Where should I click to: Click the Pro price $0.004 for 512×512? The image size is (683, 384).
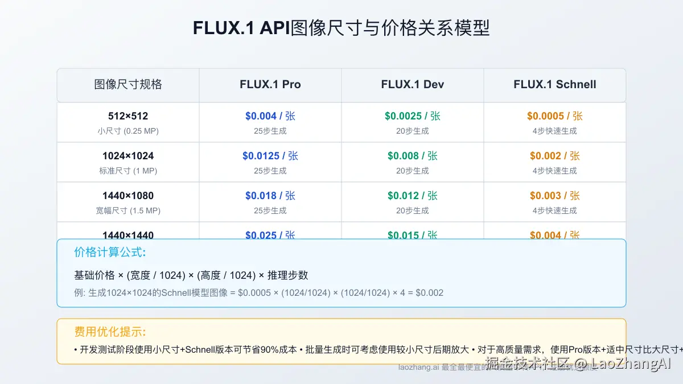(x=270, y=115)
